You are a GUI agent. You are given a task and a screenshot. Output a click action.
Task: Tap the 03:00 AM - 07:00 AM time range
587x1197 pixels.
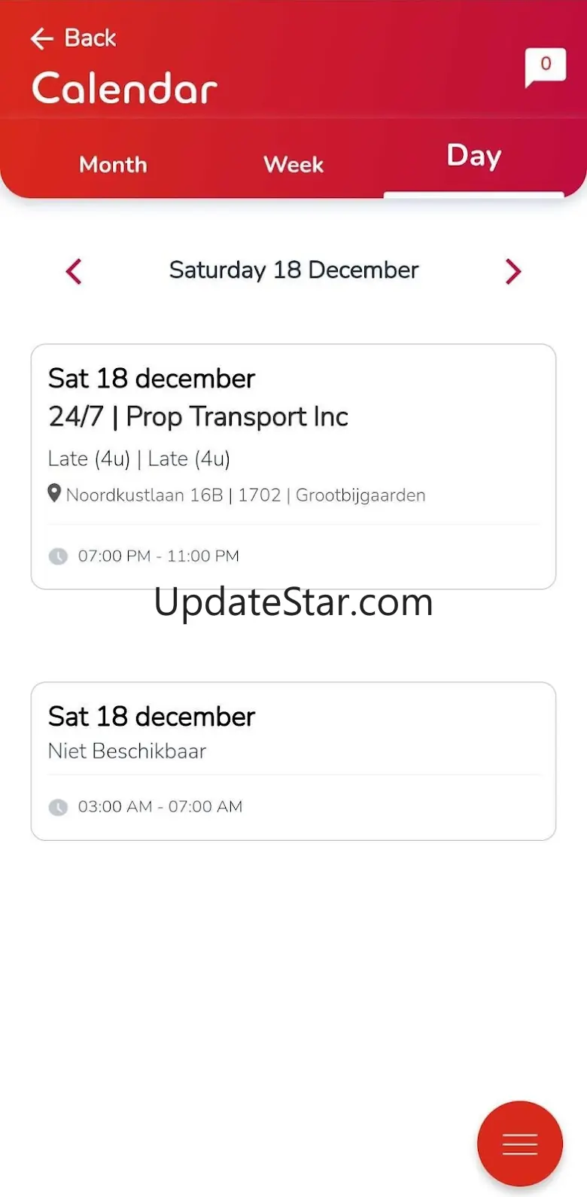pyautogui.click(x=160, y=807)
